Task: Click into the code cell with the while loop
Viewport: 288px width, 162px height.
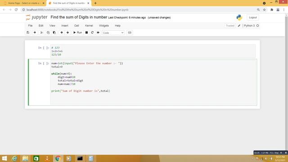Action: point(153,82)
